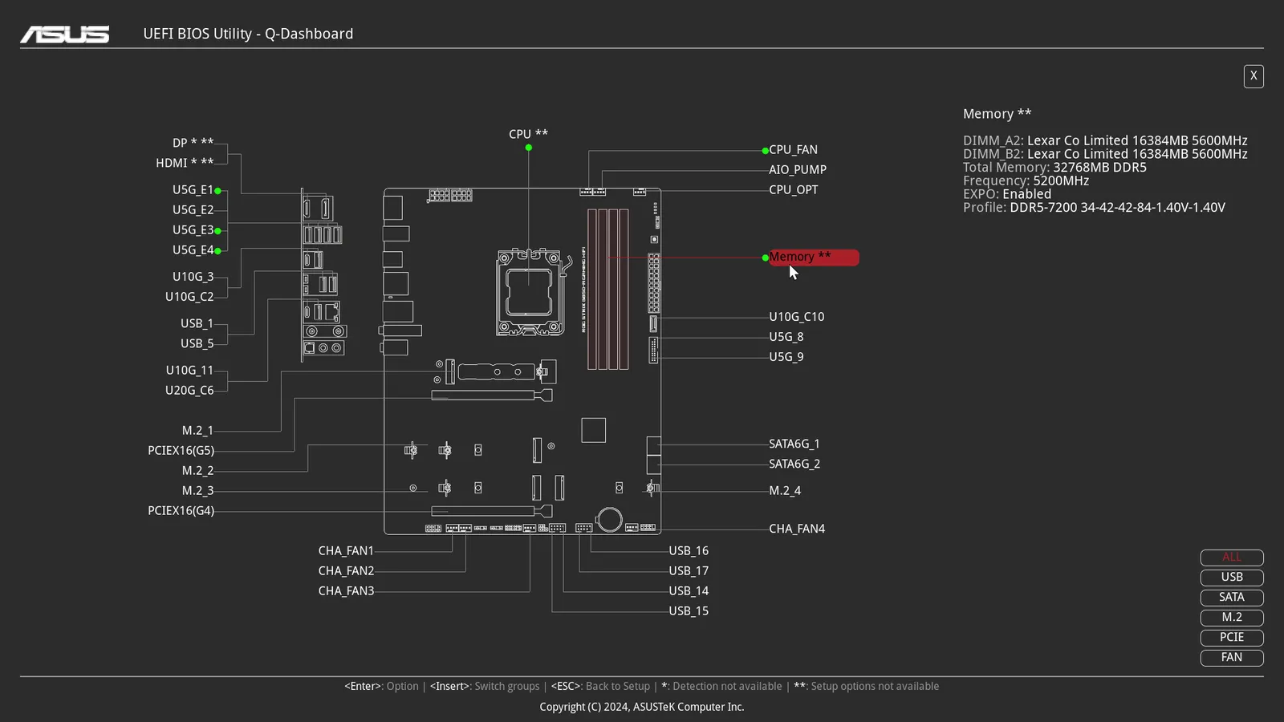This screenshot has width=1284, height=722.
Task: Click the CPU socket on the board diagram
Action: [x=529, y=292]
